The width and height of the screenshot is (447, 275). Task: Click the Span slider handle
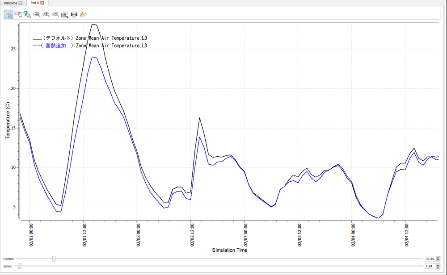click(19, 266)
